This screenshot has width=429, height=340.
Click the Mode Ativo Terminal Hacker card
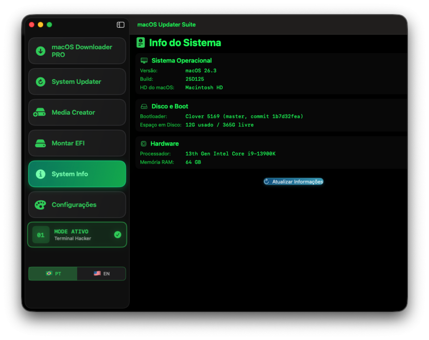(77, 235)
